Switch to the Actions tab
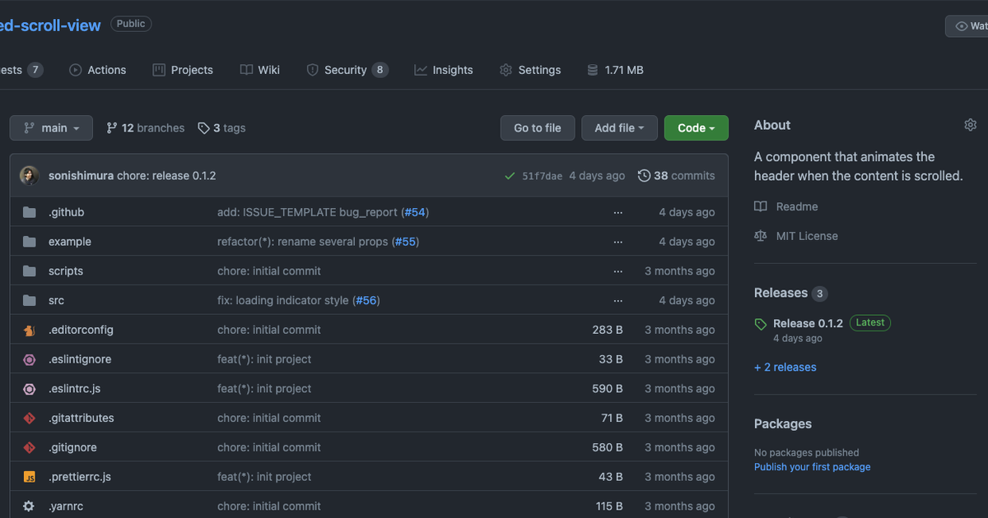The width and height of the screenshot is (988, 518). [98, 70]
